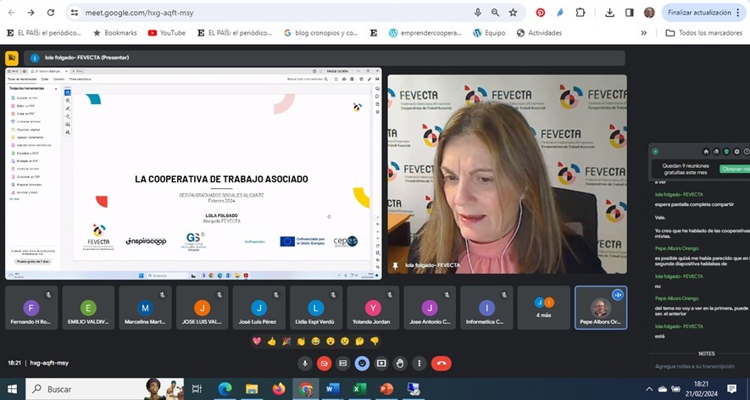Send the thumbs up reaction
The image size is (750, 400).
(272, 342)
